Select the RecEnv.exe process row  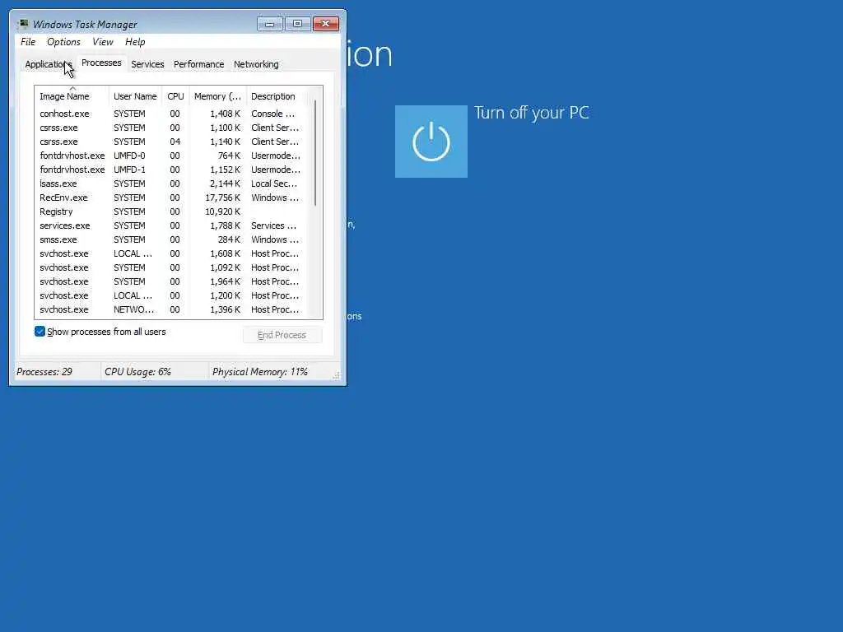point(172,197)
